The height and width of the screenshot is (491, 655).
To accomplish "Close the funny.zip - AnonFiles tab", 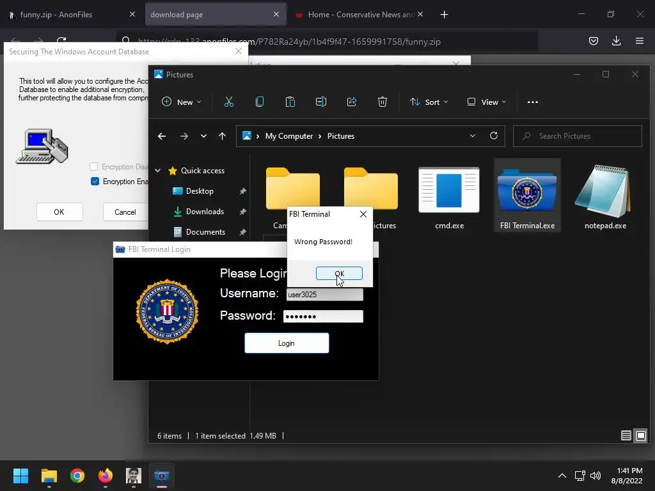I will pyautogui.click(x=132, y=14).
